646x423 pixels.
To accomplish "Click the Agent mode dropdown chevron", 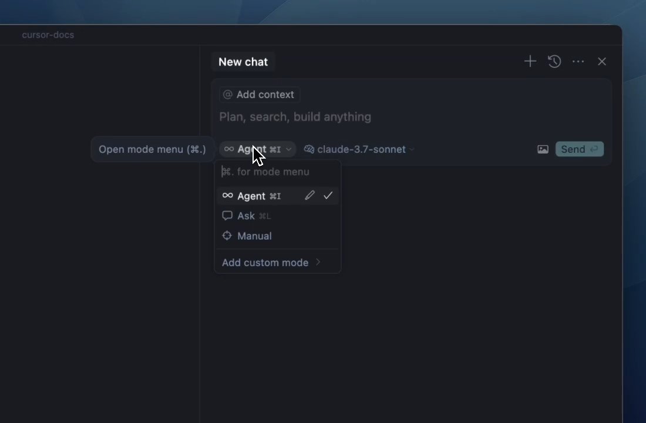I will point(288,149).
